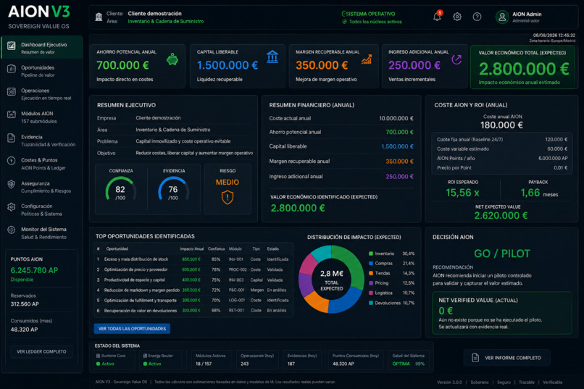Click the Oportunidades sidebar icon
Image resolution: width=584 pixels, height=389 pixels.
coord(12,69)
